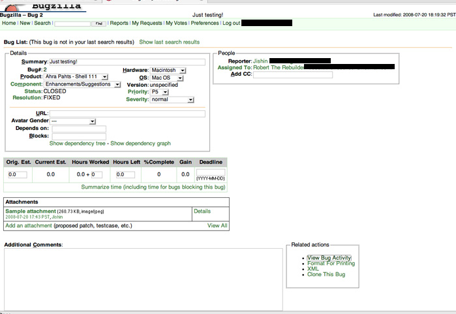Screen dimensions: 456x314
Task: Focus the URL input field
Action: point(127,114)
